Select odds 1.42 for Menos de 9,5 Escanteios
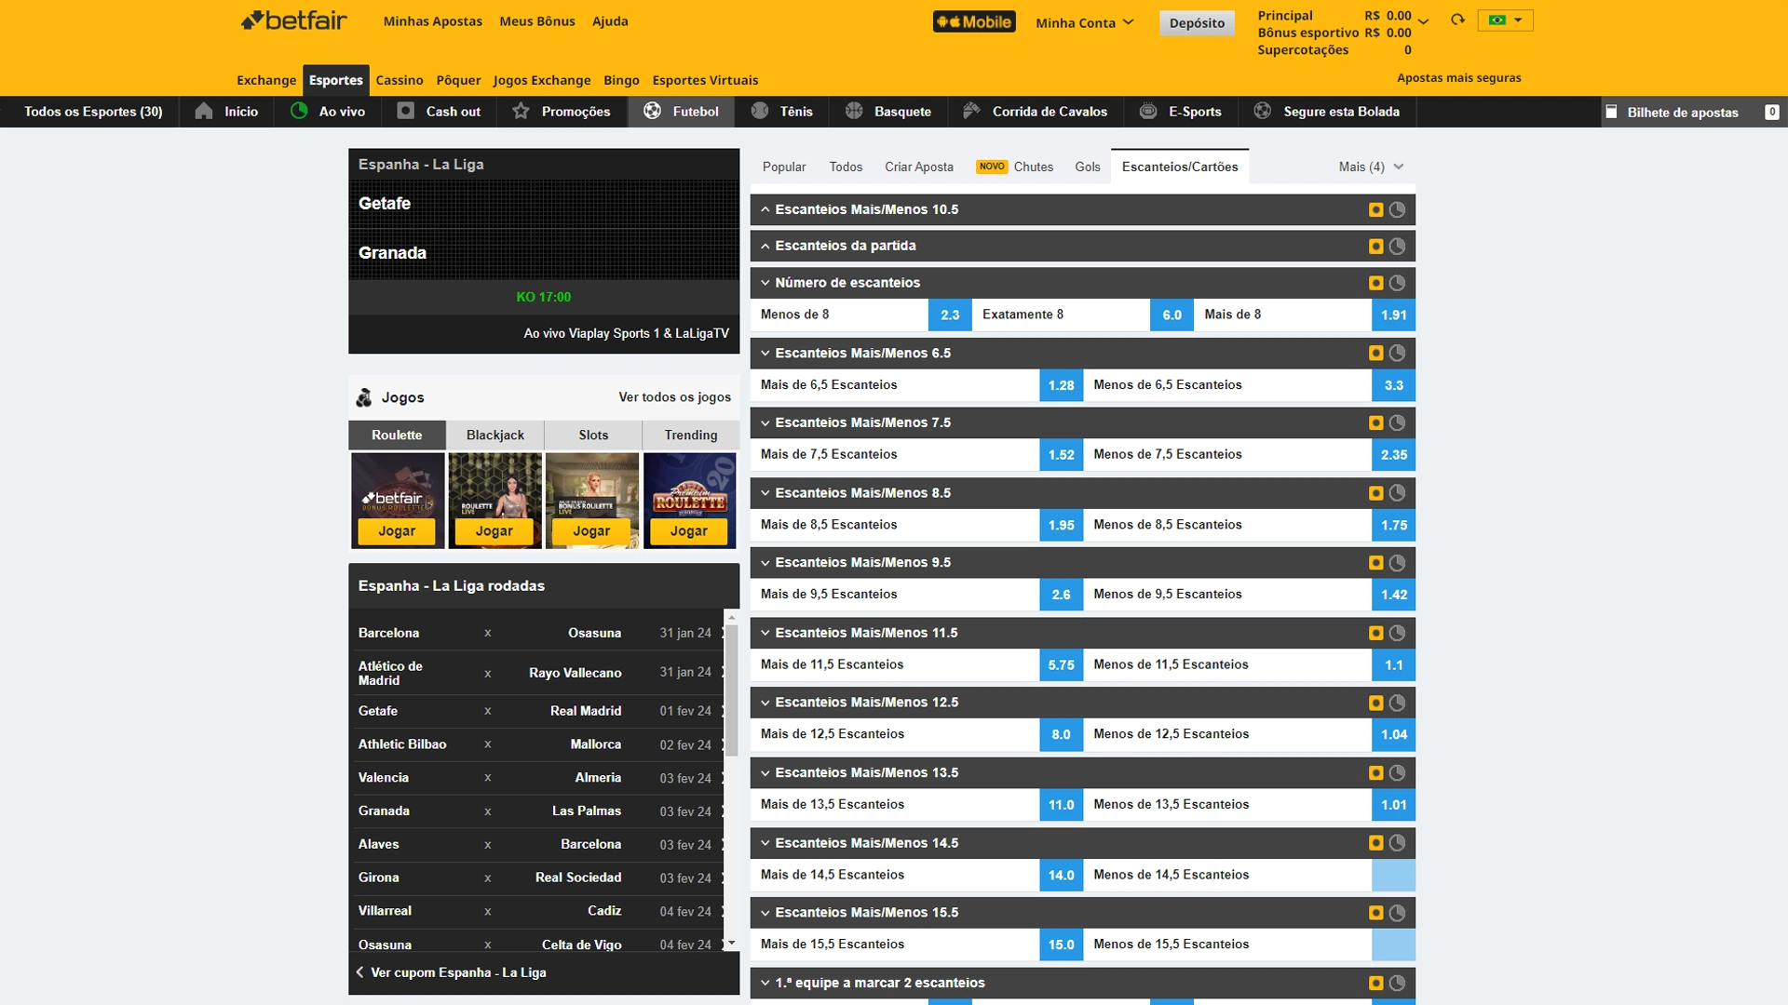Screen dimensions: 1788x1005 point(1393,594)
